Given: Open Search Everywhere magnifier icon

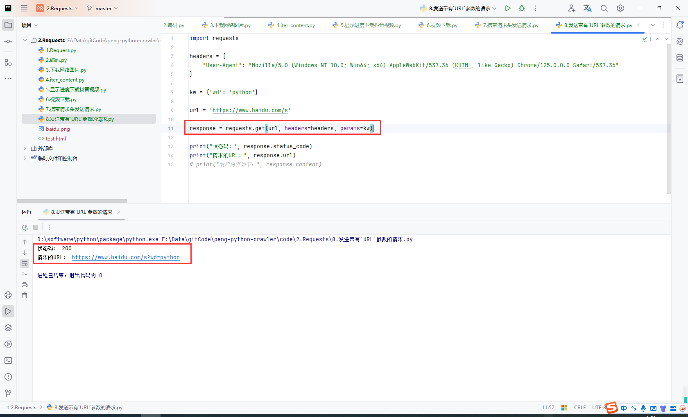Looking at the screenshot, I should tap(604, 8).
